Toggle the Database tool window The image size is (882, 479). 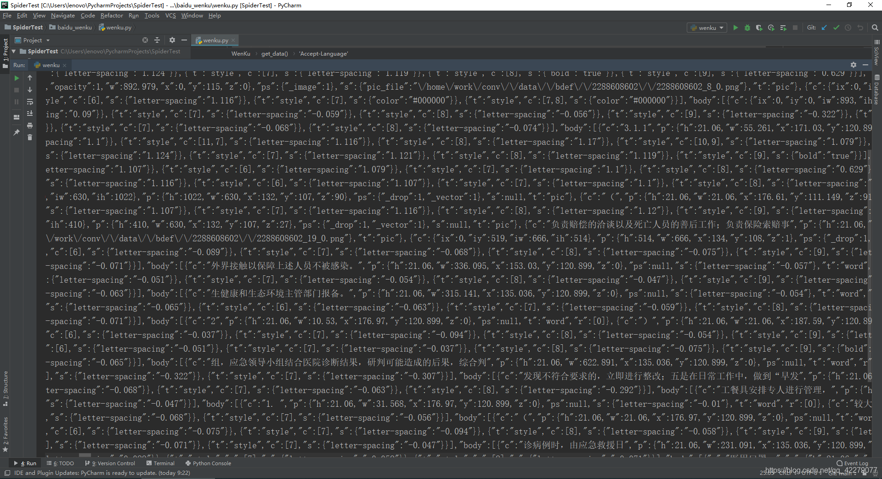pyautogui.click(x=876, y=90)
